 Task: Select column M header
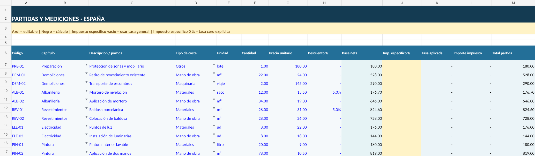click(x=513, y=3)
